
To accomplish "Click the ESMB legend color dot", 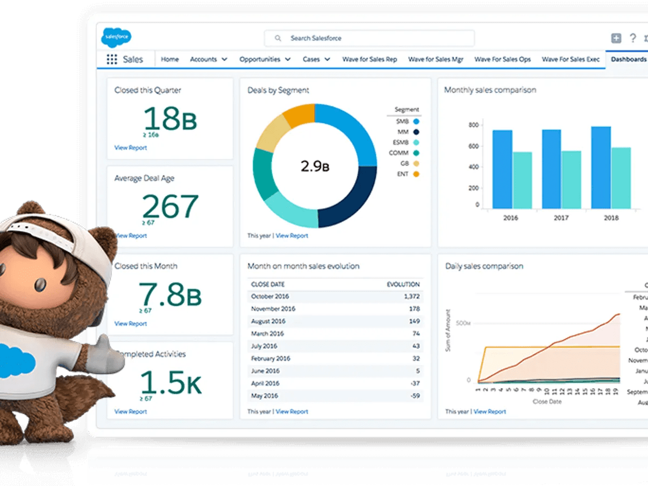I will pyautogui.click(x=416, y=143).
